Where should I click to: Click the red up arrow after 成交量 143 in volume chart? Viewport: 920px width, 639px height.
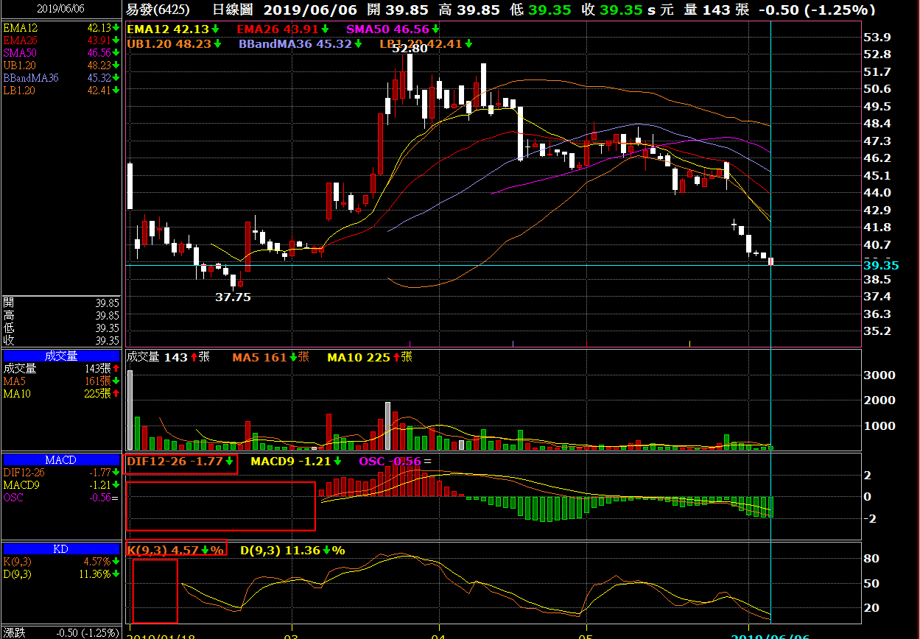tap(194, 357)
